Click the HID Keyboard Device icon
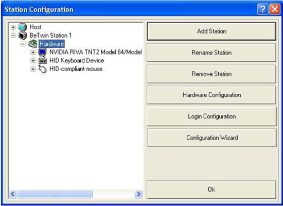The height and width of the screenshot is (206, 283). coord(43,61)
